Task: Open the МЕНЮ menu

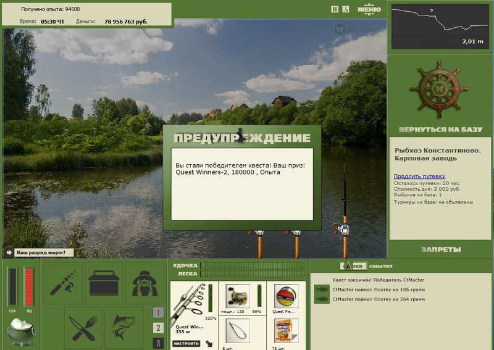Action: tap(369, 9)
